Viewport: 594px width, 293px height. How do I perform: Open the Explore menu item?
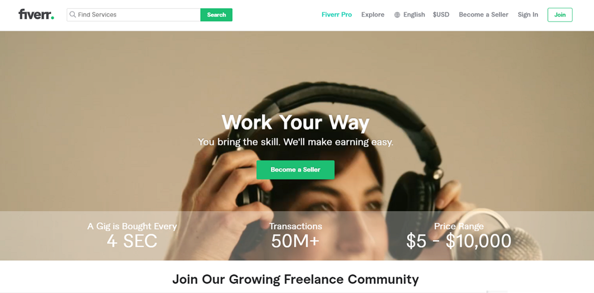(x=373, y=15)
